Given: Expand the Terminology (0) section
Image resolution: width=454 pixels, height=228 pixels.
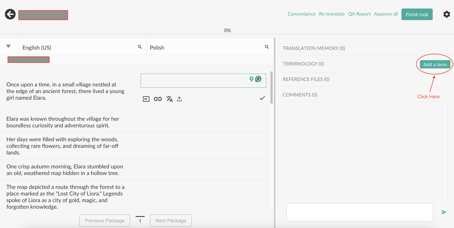Looking at the screenshot, I should click(303, 64).
